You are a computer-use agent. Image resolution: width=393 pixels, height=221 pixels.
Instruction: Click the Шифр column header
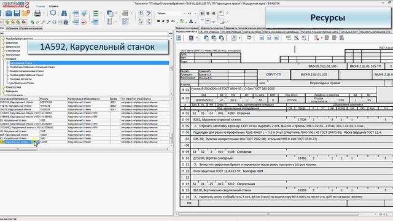(x=115, y=99)
